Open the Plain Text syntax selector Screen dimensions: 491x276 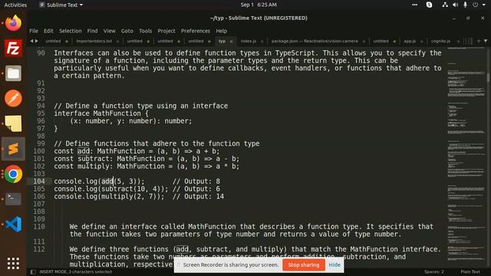coord(470,271)
